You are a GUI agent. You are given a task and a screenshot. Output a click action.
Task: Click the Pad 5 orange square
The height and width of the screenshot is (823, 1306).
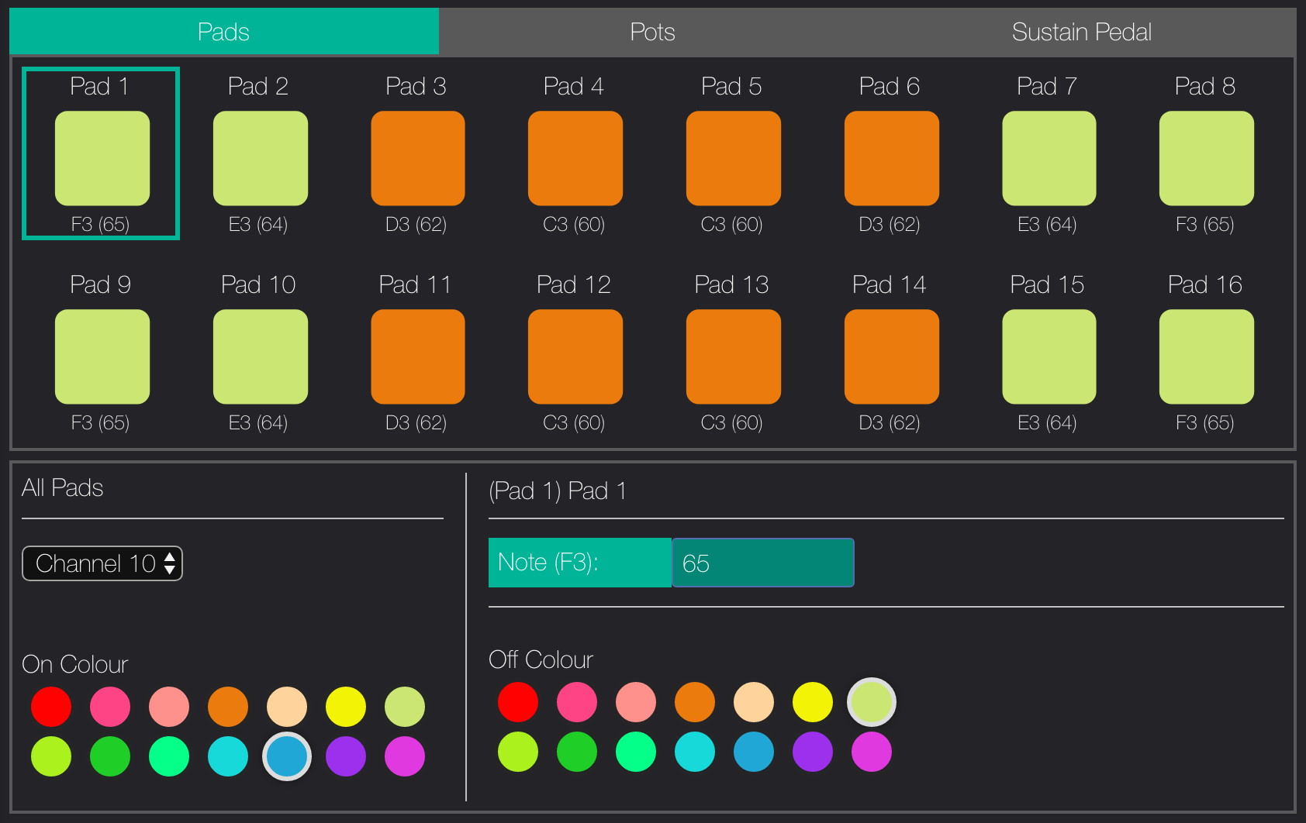[733, 158]
